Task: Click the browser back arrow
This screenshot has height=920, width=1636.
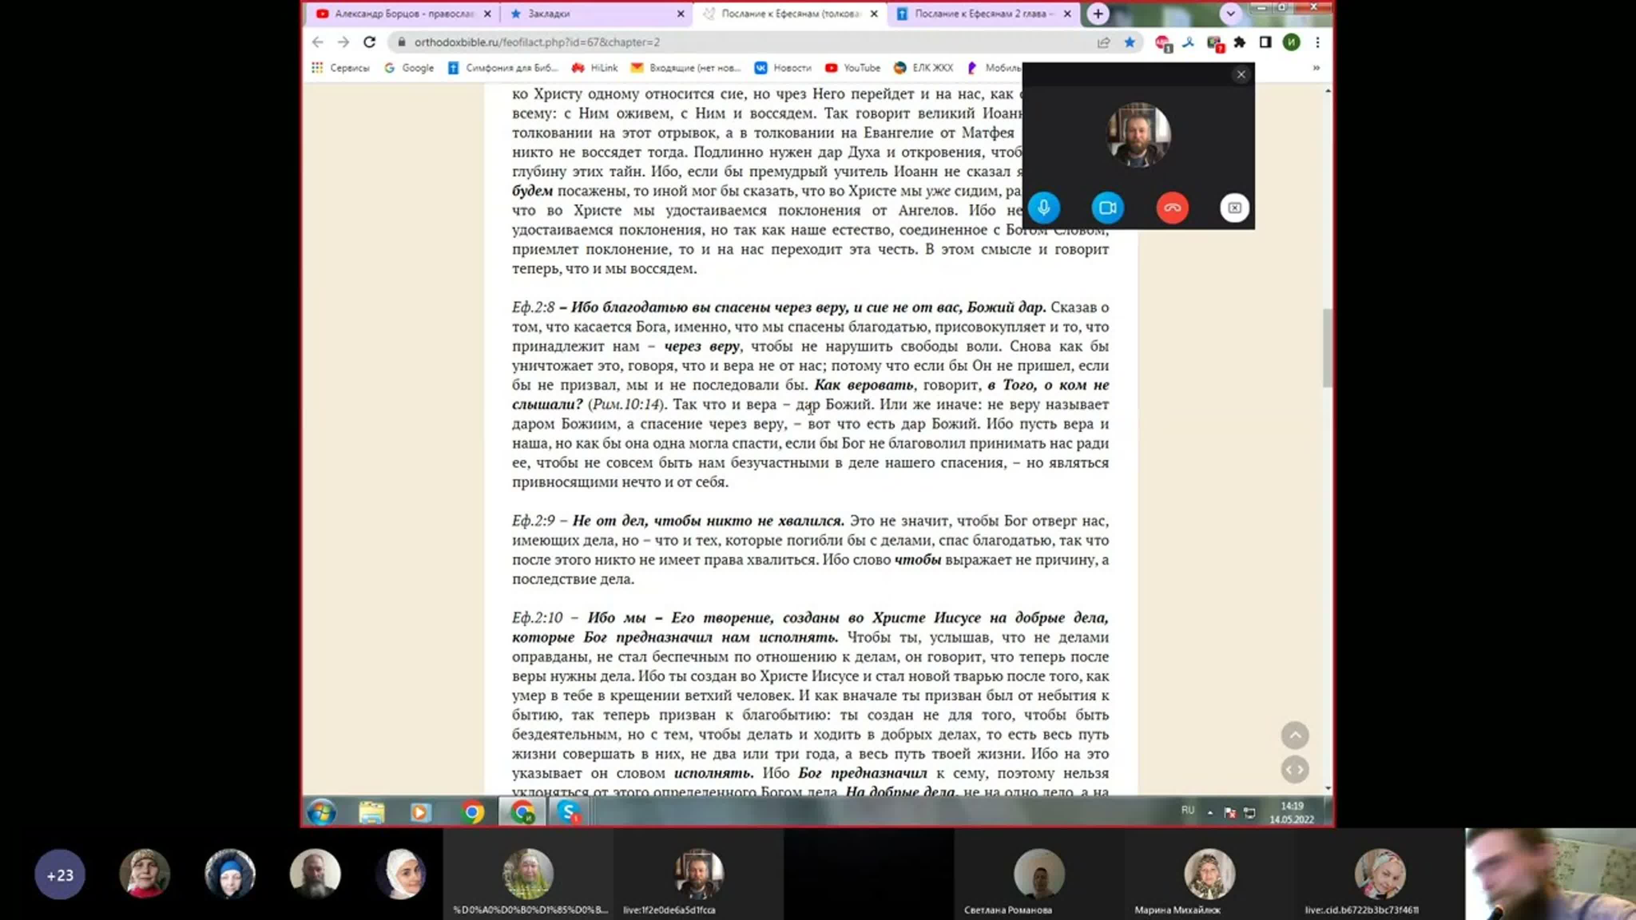Action: click(x=318, y=42)
